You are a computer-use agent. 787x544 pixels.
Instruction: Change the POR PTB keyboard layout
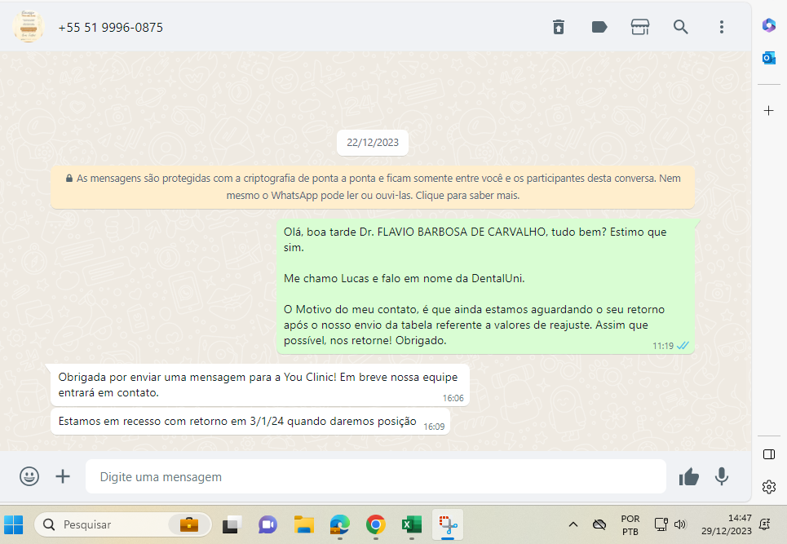coord(630,525)
